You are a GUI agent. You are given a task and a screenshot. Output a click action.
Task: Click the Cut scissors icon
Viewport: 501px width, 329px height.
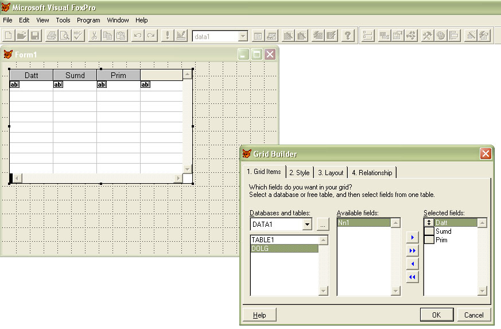[94, 36]
